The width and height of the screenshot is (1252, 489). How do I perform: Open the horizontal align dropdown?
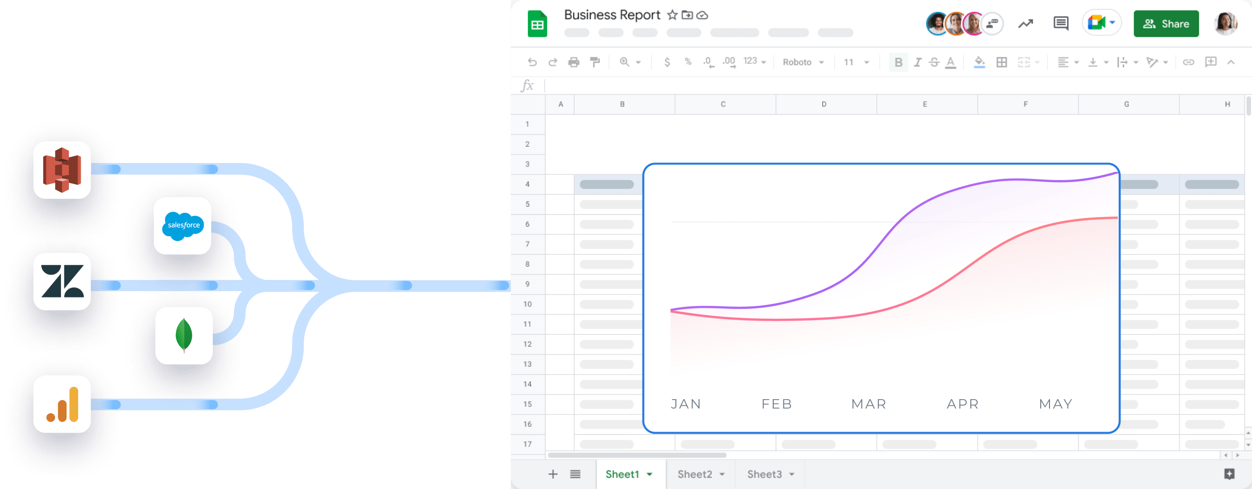pos(1068,62)
